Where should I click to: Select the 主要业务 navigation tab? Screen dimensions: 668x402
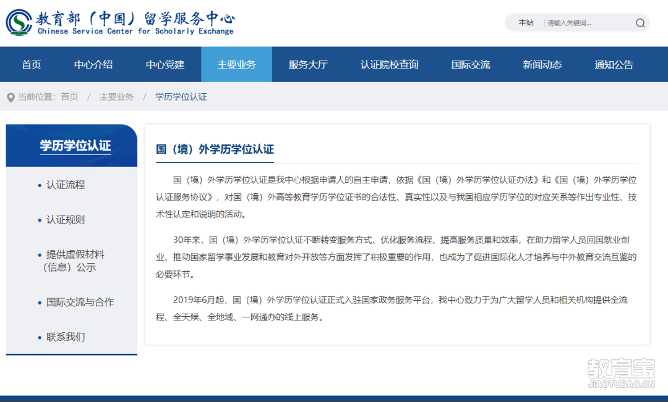pyautogui.click(x=236, y=65)
